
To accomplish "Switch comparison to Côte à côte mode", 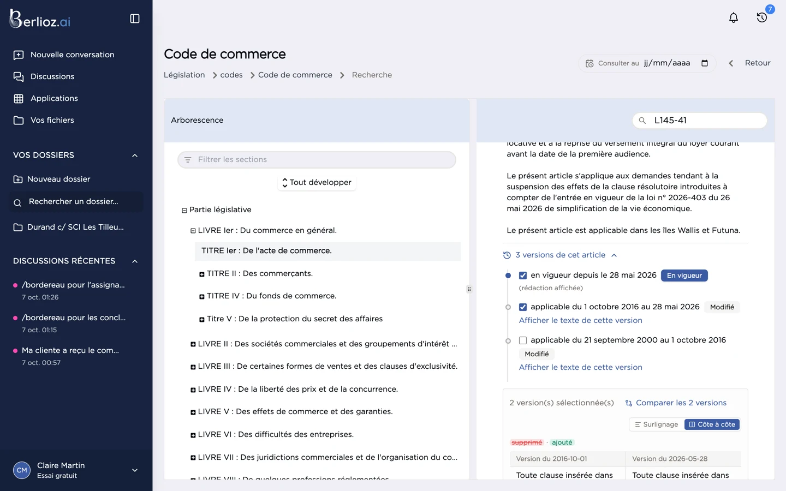I will pyautogui.click(x=712, y=424).
